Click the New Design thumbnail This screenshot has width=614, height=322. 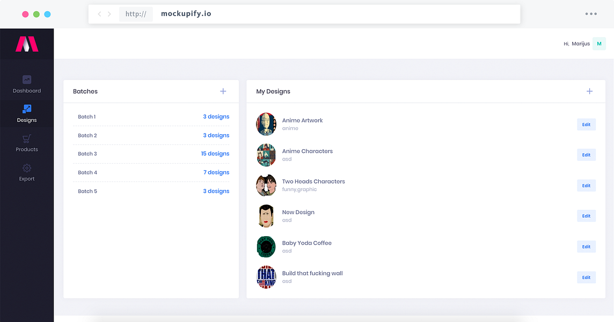coord(266,216)
